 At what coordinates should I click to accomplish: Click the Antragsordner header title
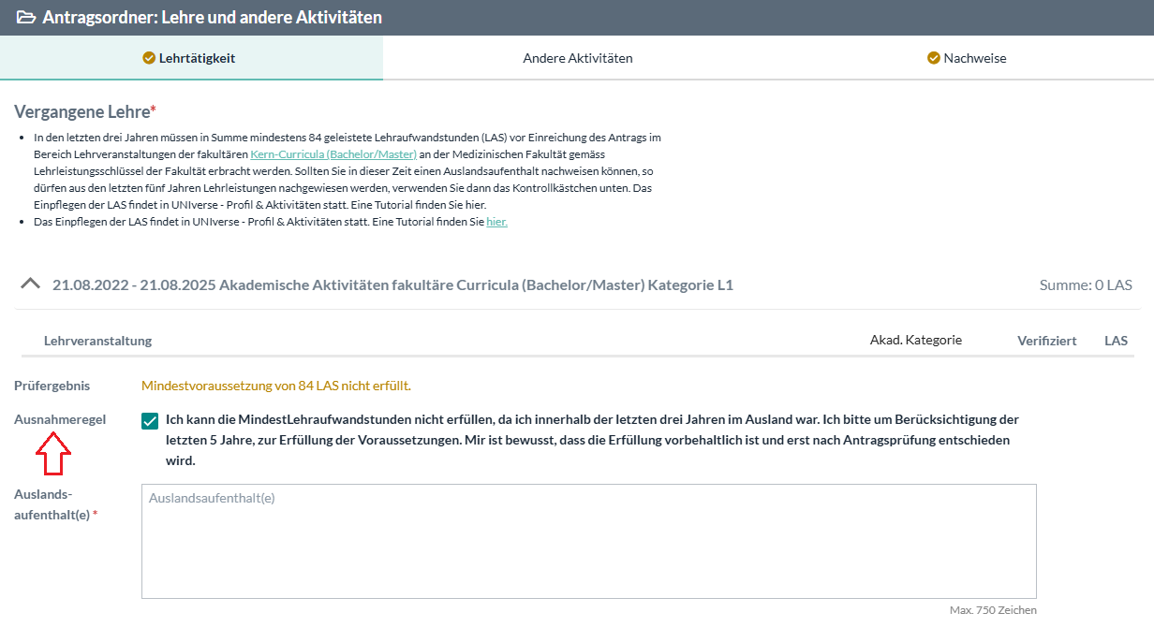[x=212, y=18]
